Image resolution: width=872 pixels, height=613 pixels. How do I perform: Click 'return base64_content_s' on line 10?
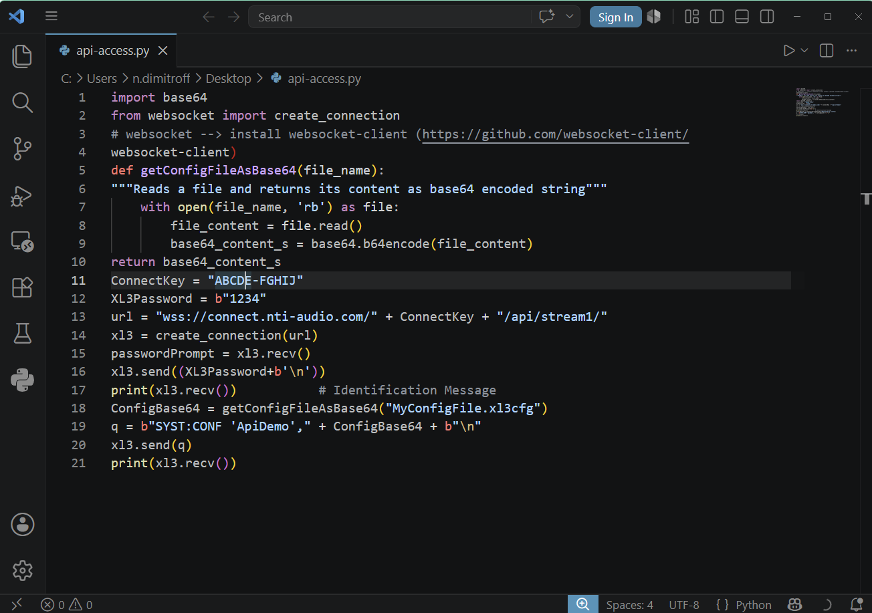click(x=196, y=261)
